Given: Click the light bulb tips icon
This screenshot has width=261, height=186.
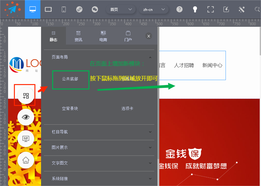Looking at the screenshot, I should (195, 9).
